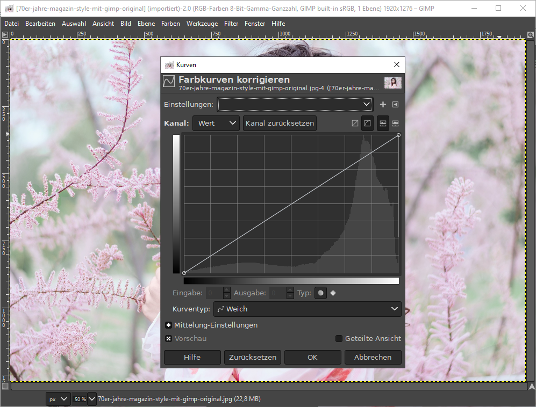Disable the Vorschau preview checkbox
Viewport: 536px width, 407px height.
[x=169, y=339]
